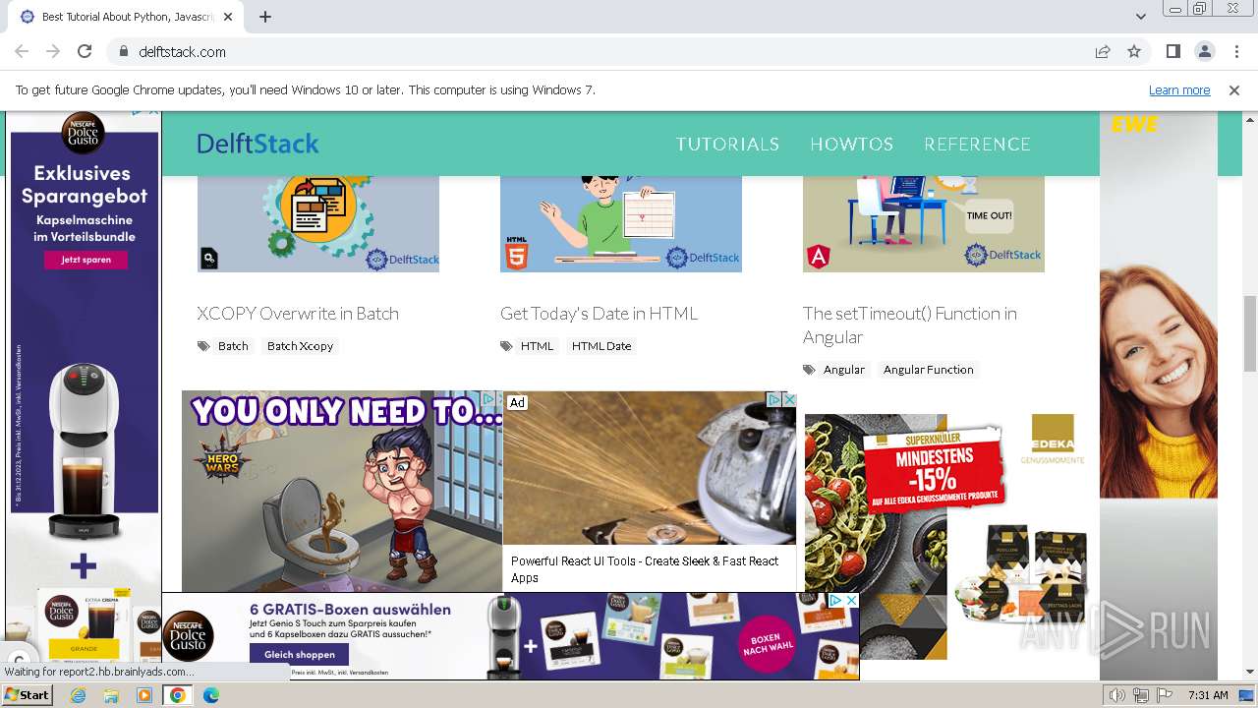Bookmark this page with the star icon
Image resolution: width=1258 pixels, height=708 pixels.
coord(1134,51)
